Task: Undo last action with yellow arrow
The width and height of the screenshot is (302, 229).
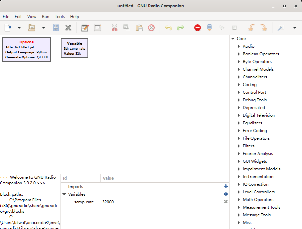Action: tap(168, 28)
